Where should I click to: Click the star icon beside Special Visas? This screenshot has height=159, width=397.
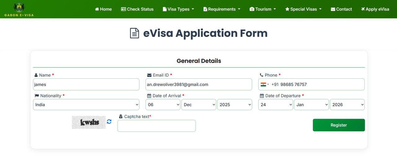click(287, 9)
